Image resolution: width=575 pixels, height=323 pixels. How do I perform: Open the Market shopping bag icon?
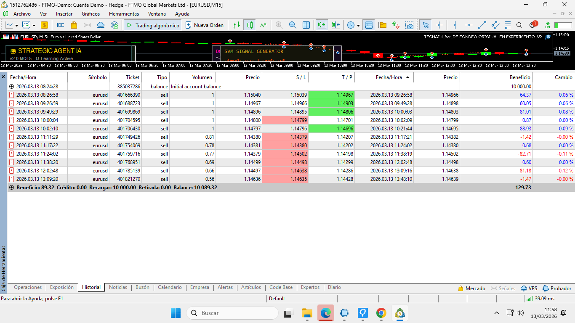click(74, 25)
